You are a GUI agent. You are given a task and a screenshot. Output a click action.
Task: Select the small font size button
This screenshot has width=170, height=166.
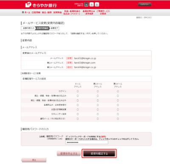pos(86,5)
